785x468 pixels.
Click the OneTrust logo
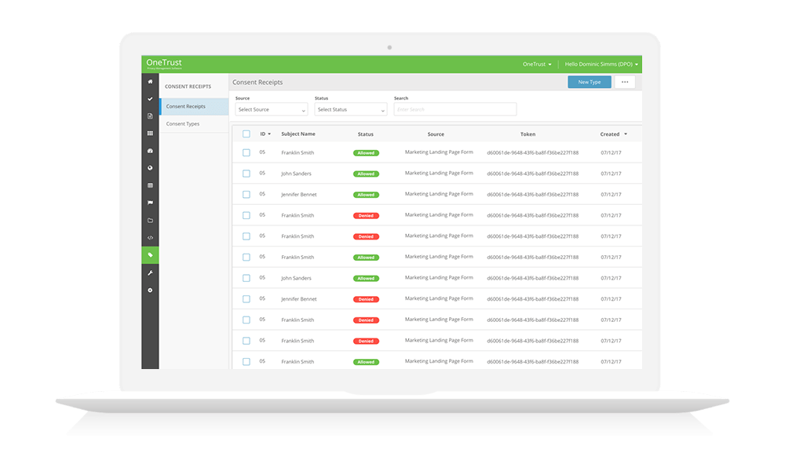164,64
